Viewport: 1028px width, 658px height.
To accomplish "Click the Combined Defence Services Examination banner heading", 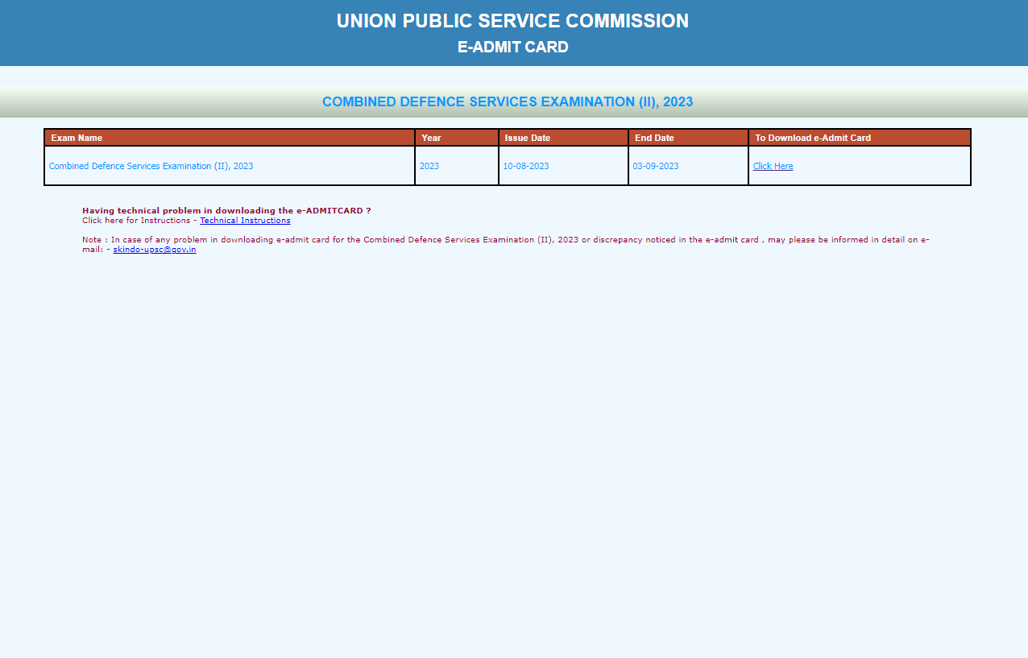I will click(x=508, y=101).
